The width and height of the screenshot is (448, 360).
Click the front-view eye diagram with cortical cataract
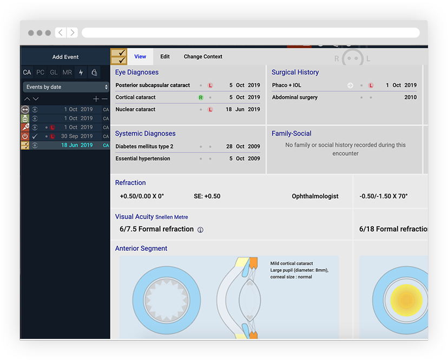(167, 301)
